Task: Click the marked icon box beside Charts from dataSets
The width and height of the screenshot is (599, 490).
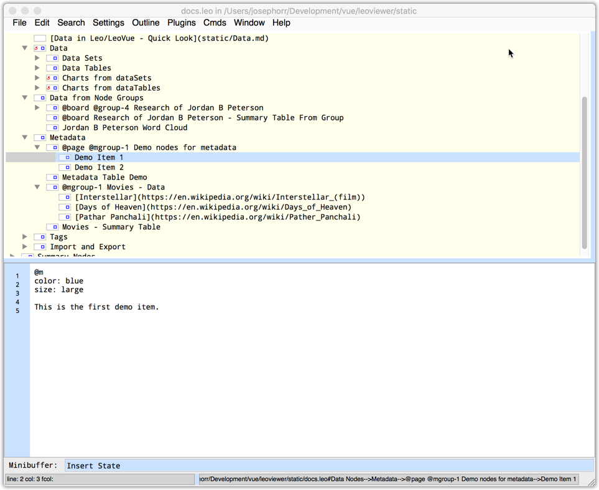Action: click(x=52, y=78)
